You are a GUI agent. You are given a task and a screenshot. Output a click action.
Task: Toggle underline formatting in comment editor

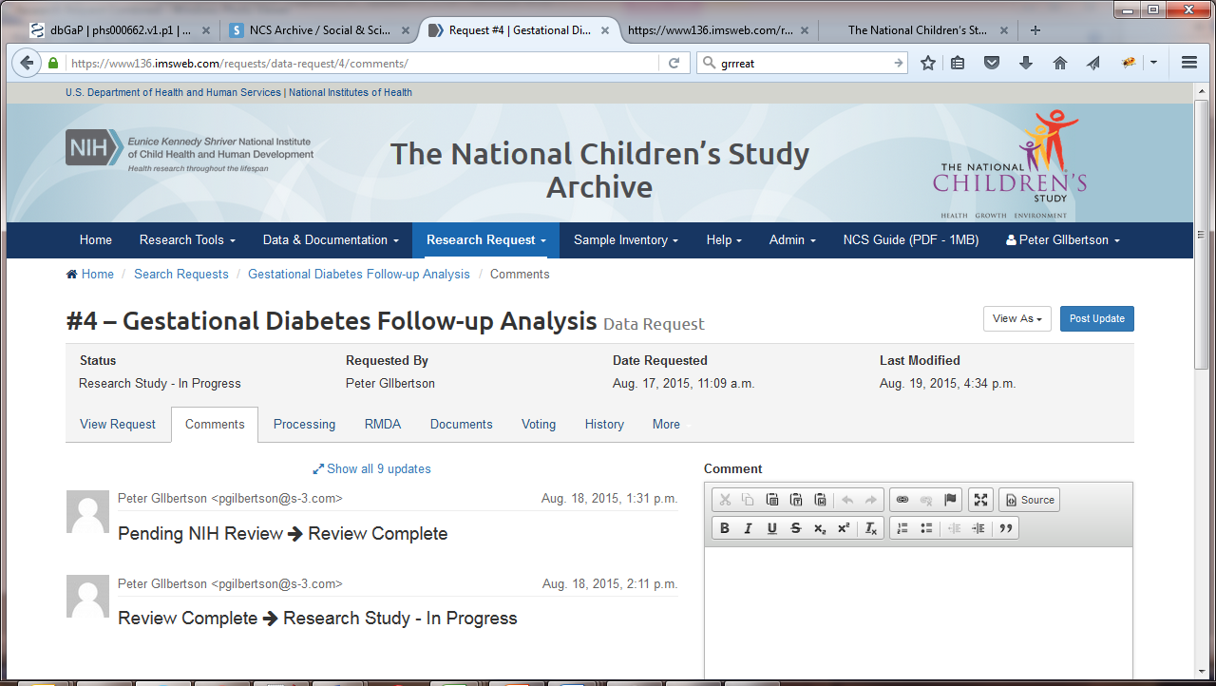772,528
